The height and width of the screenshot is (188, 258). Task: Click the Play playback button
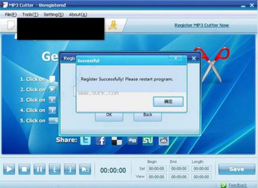pyautogui.click(x=9, y=169)
